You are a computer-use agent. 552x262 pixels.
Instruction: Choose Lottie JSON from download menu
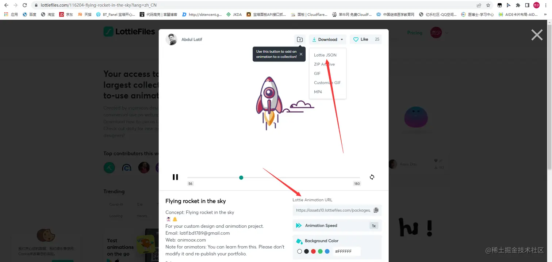[x=325, y=55]
